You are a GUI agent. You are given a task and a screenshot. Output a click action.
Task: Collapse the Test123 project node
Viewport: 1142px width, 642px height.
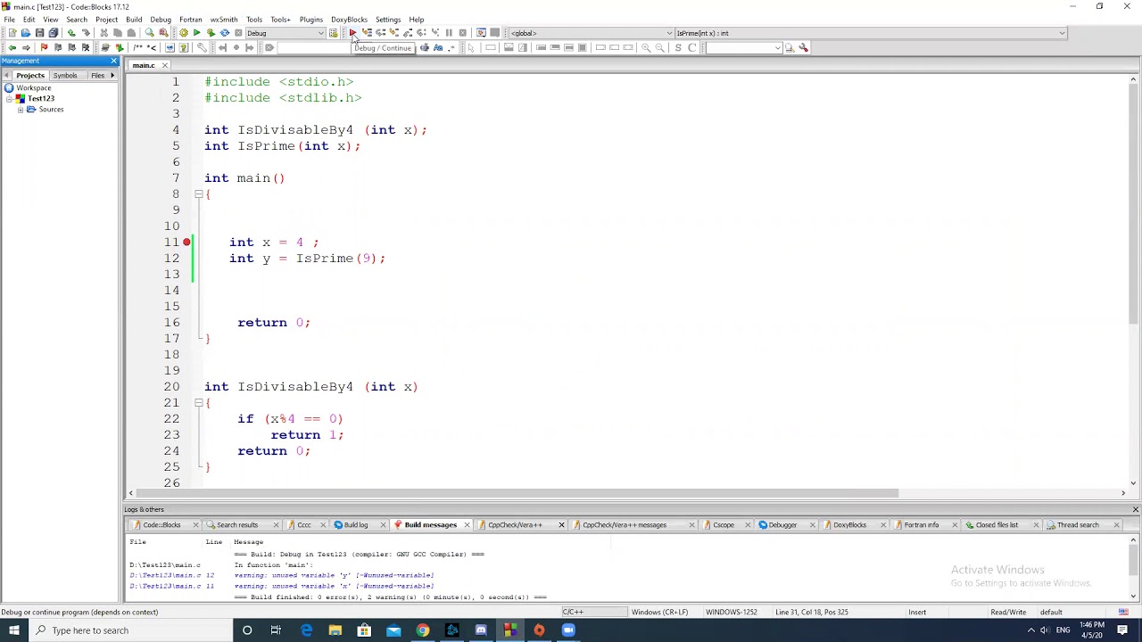(x=9, y=99)
